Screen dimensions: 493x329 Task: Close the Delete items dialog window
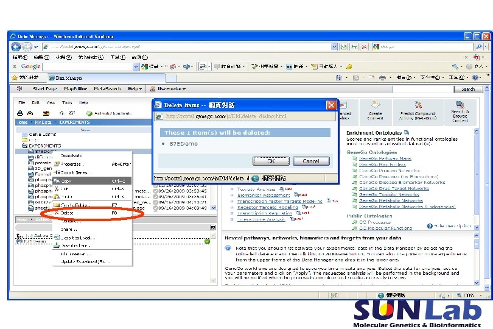click(331, 105)
